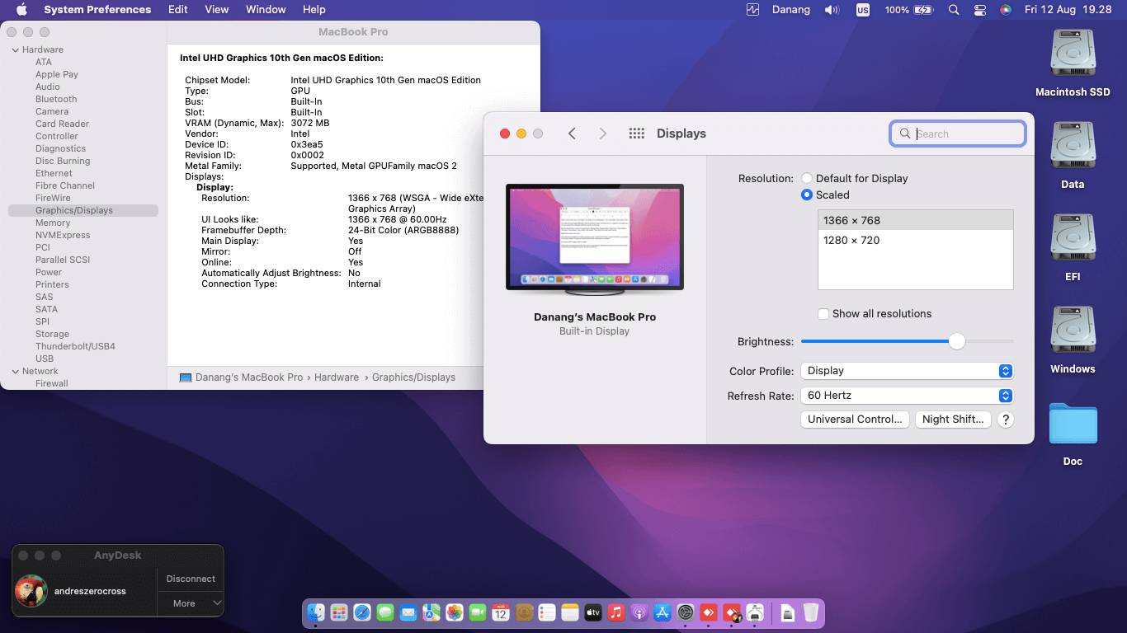Enable Show all resolutions checkbox

pyautogui.click(x=823, y=314)
